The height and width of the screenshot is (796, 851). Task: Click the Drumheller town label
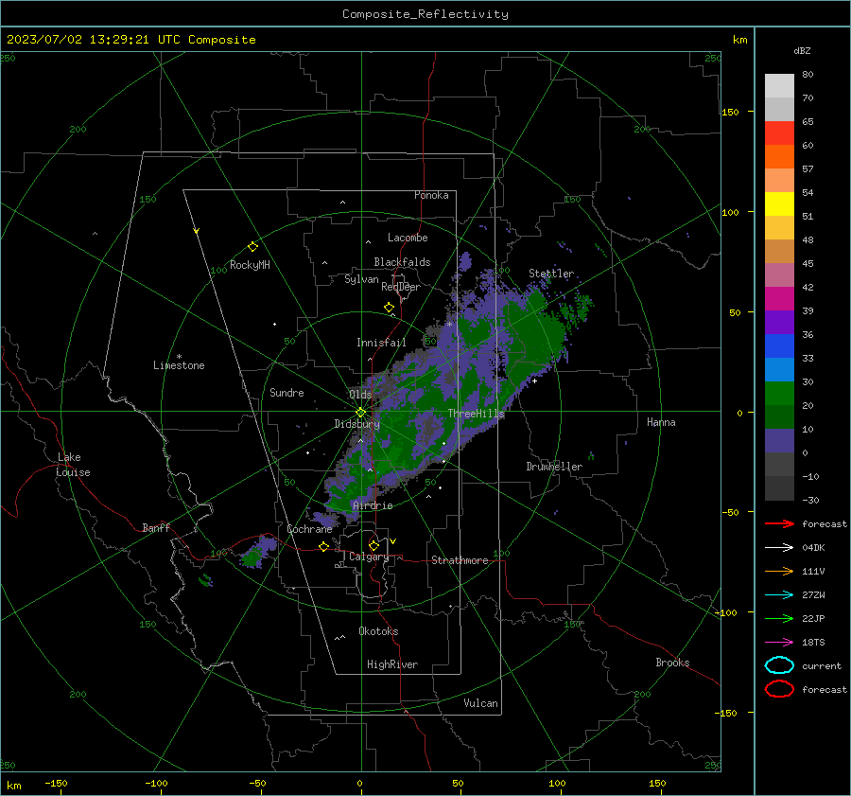554,467
